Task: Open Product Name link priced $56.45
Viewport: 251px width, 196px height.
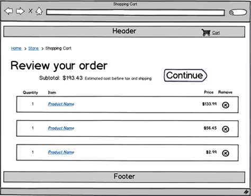Action: [x=61, y=128]
